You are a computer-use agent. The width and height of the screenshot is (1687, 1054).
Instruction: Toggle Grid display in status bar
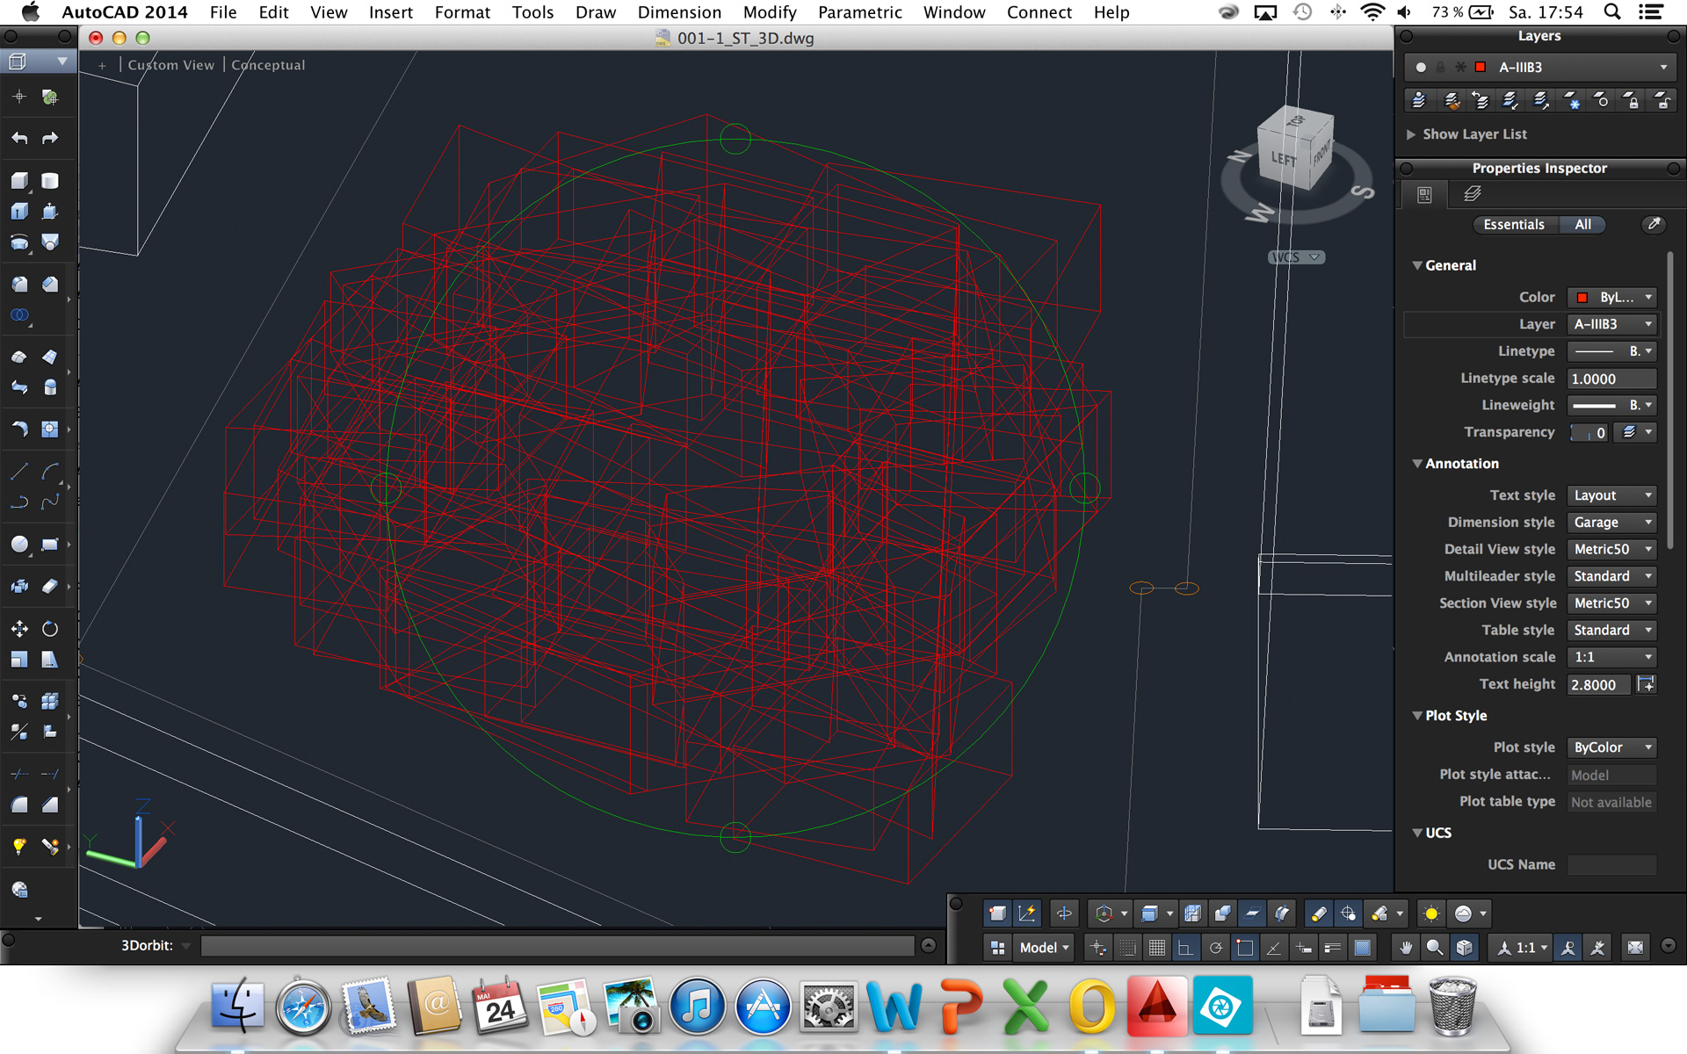[x=1157, y=948]
